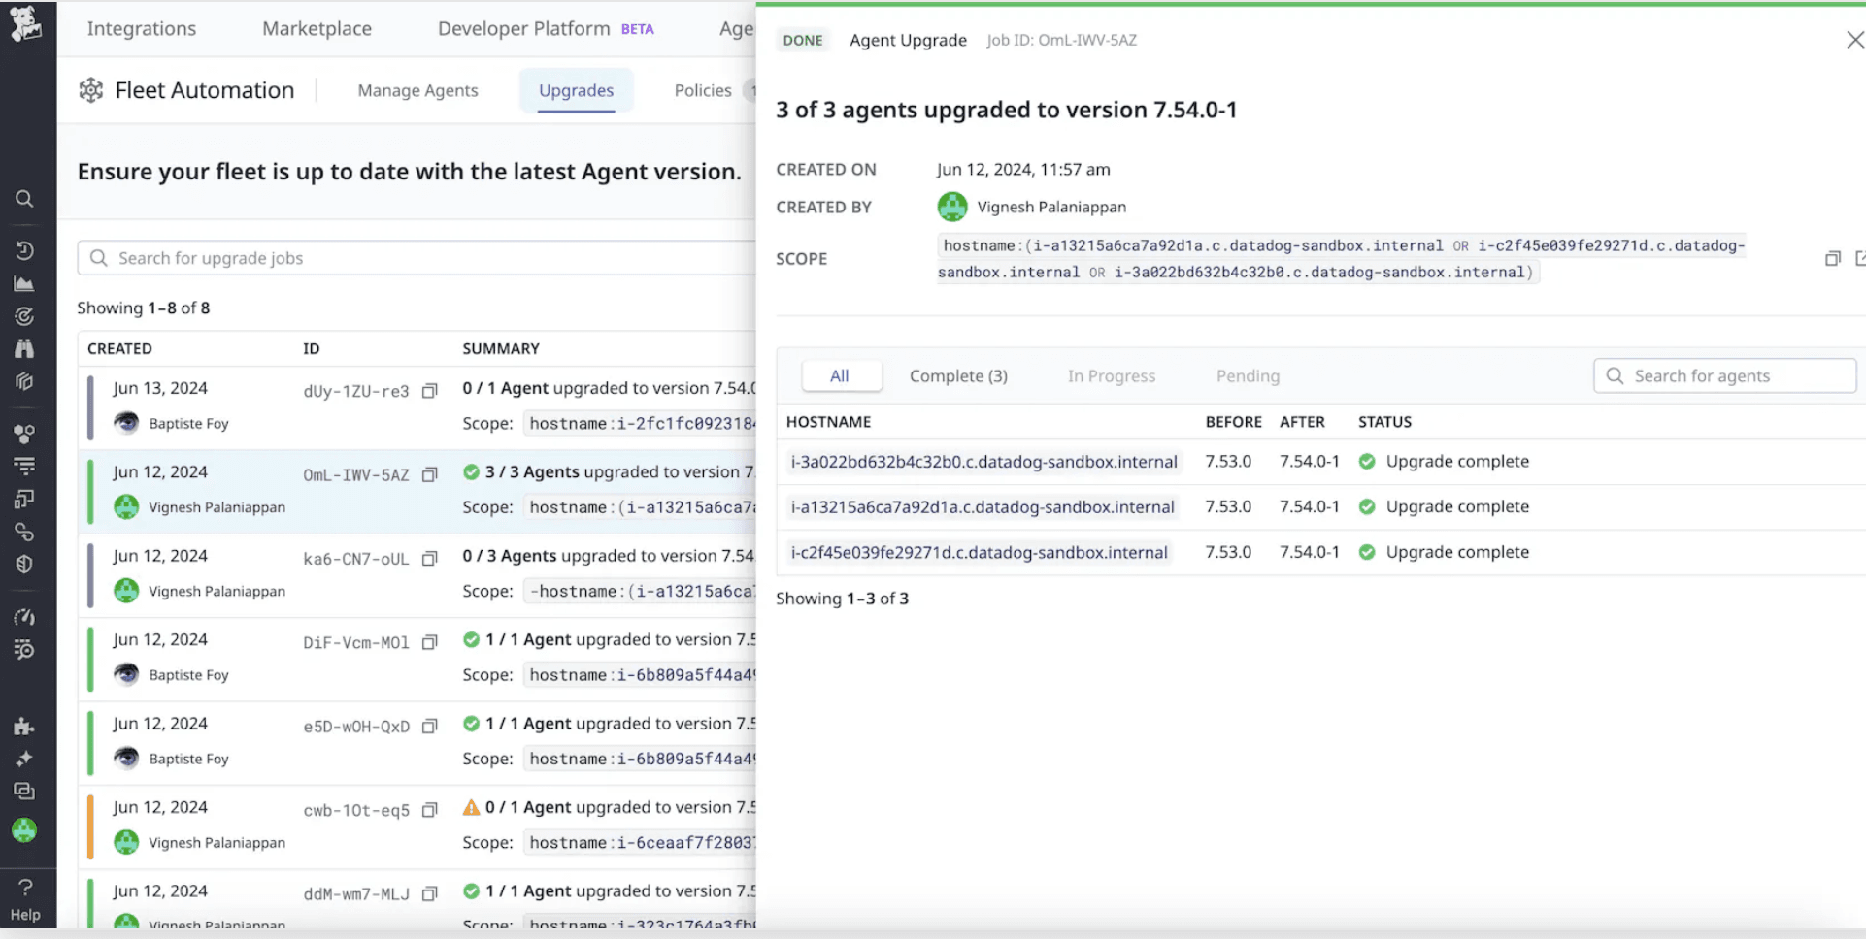1866x939 pixels.
Task: Open the green user avatar in sidebar
Action: [24, 830]
